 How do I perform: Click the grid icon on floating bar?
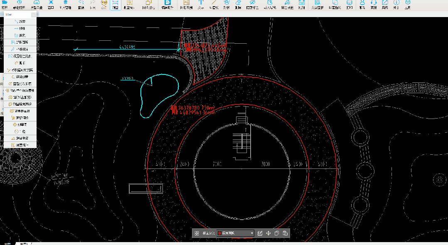197,233
